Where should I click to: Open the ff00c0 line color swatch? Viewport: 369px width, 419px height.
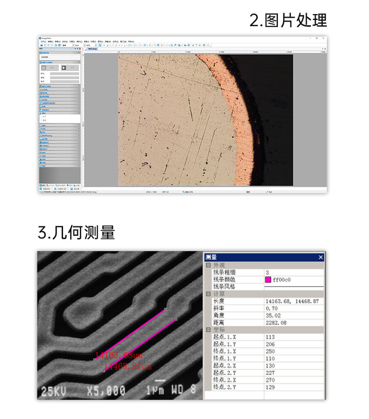[268, 280]
